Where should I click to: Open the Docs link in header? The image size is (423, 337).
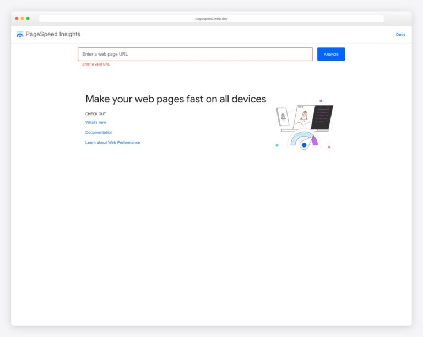(400, 35)
